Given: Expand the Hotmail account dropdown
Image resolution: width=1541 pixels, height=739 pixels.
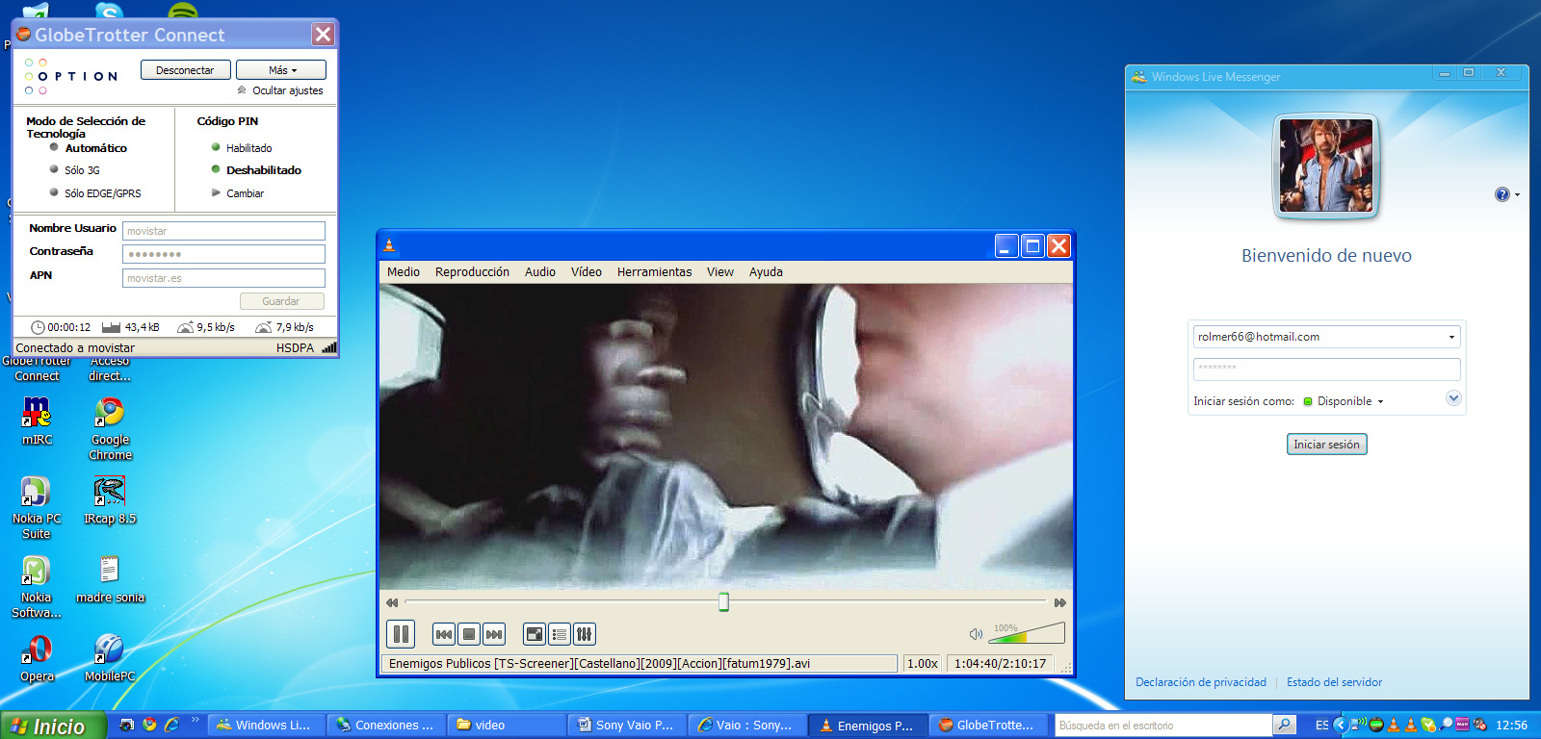Looking at the screenshot, I should click(1451, 337).
